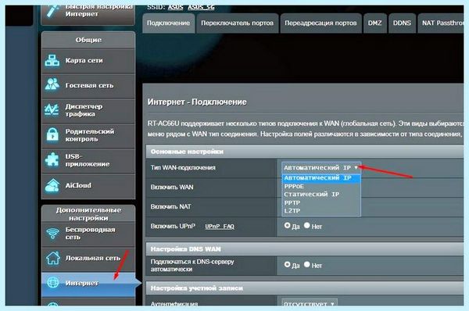Open the Аутентификация dropdown
The height and width of the screenshot is (311, 469).
coord(310,303)
